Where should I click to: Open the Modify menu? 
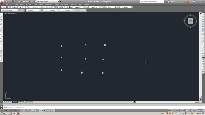click(x=56, y=5)
